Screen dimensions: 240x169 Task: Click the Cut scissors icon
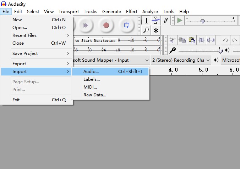pos(172,40)
